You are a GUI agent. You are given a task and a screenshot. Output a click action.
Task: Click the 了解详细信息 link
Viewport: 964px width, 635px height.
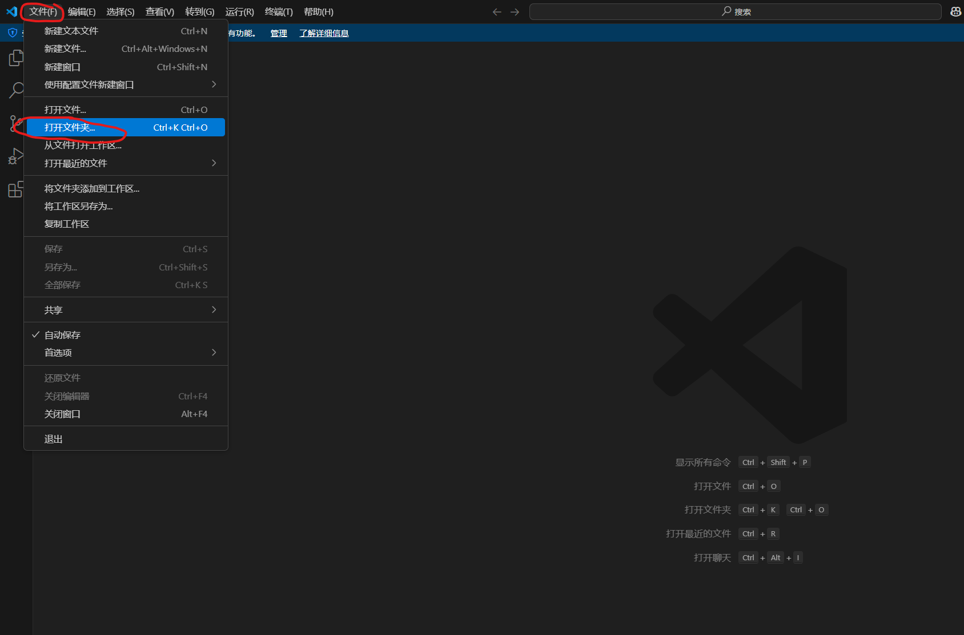324,33
